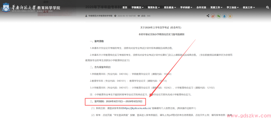Click the share icon beside social buttons
Image resolution: width=271 pixels, height=118 pixels.
(208, 16)
